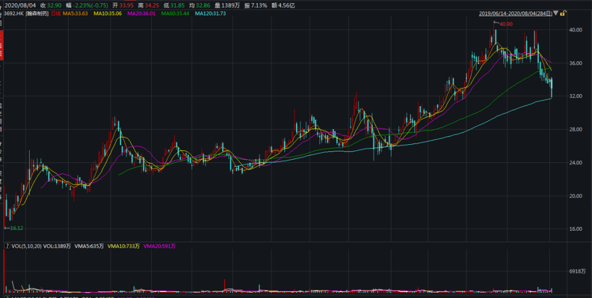Open the date range dropdown triangle
Viewport: 592px width, 298px height.
click(555, 13)
